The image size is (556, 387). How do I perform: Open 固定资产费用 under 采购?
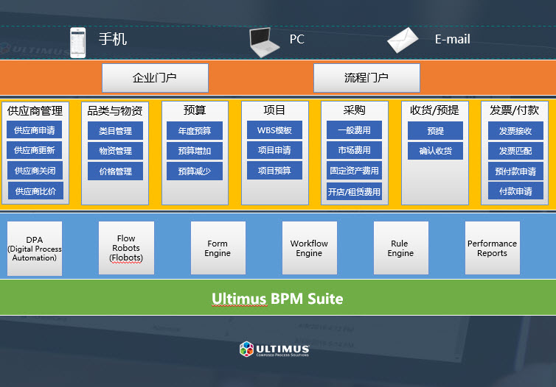354,171
